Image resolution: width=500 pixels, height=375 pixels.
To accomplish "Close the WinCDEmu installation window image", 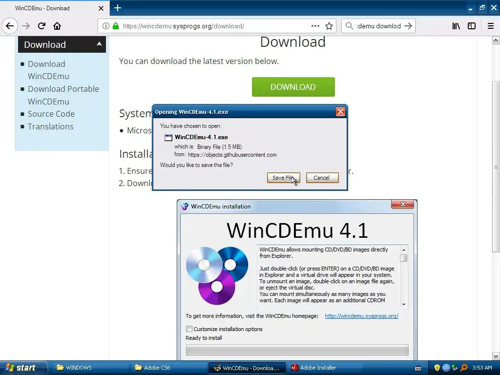I will click(x=402, y=204).
